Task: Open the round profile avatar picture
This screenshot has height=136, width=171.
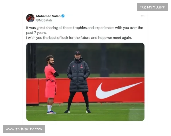Action: point(30,18)
